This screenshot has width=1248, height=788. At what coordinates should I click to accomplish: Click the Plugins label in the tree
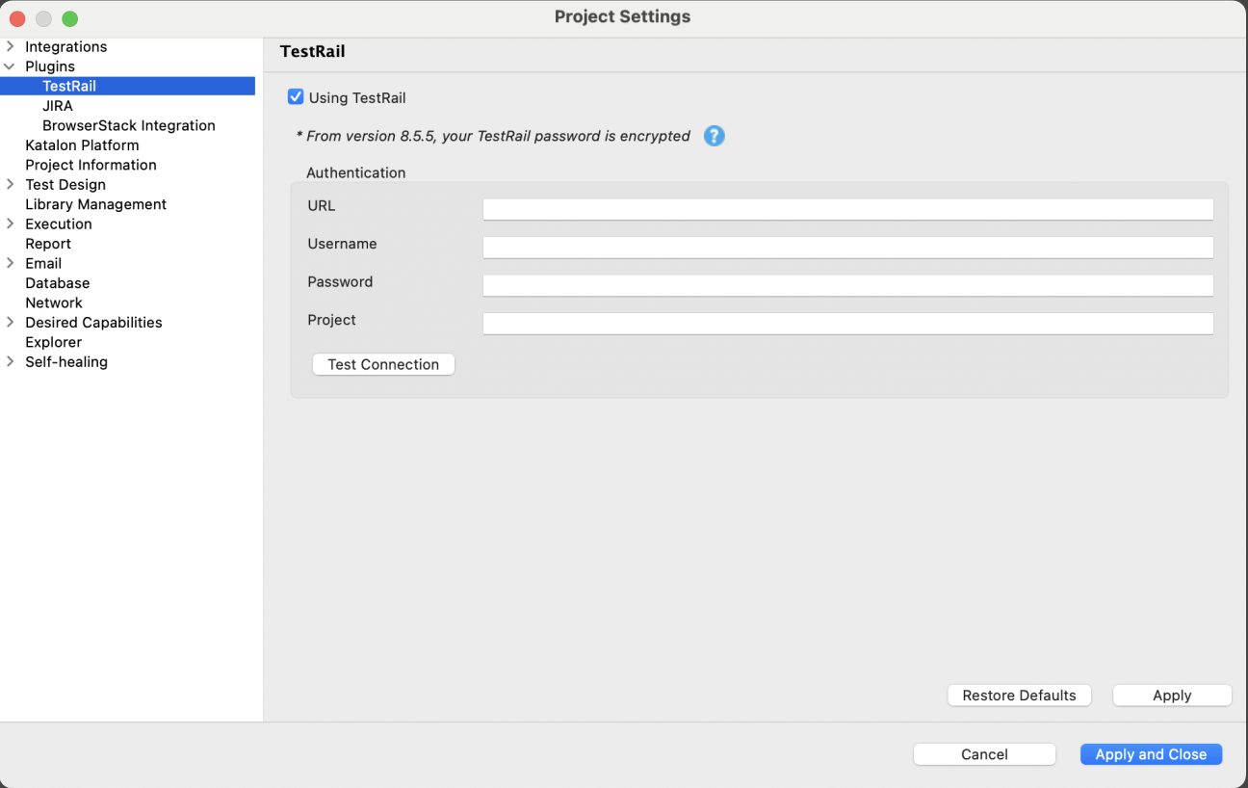coord(50,66)
